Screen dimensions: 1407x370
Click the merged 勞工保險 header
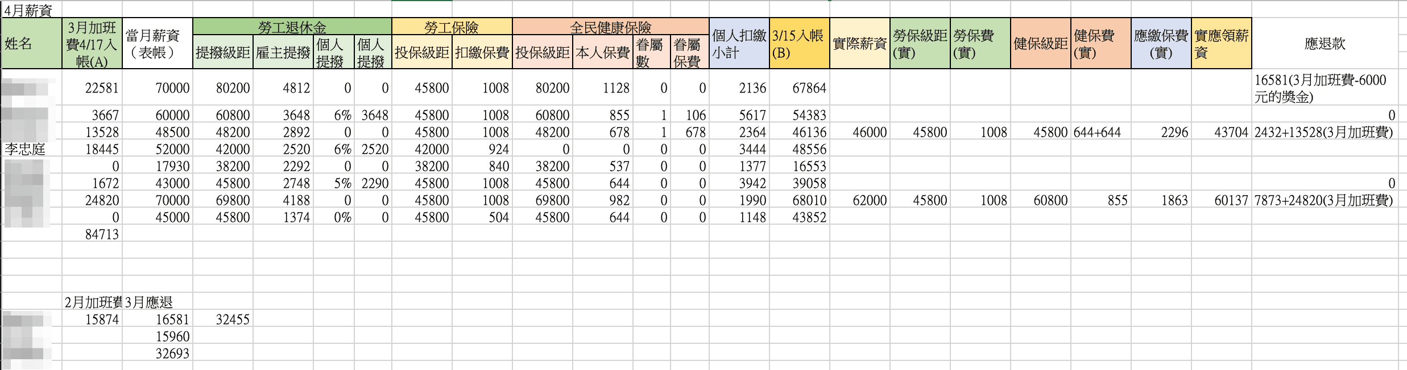pyautogui.click(x=452, y=27)
